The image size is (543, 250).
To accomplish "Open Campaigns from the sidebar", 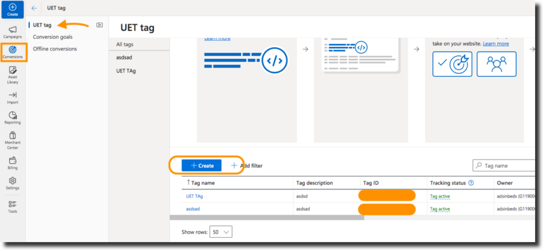I will pyautogui.click(x=12, y=32).
